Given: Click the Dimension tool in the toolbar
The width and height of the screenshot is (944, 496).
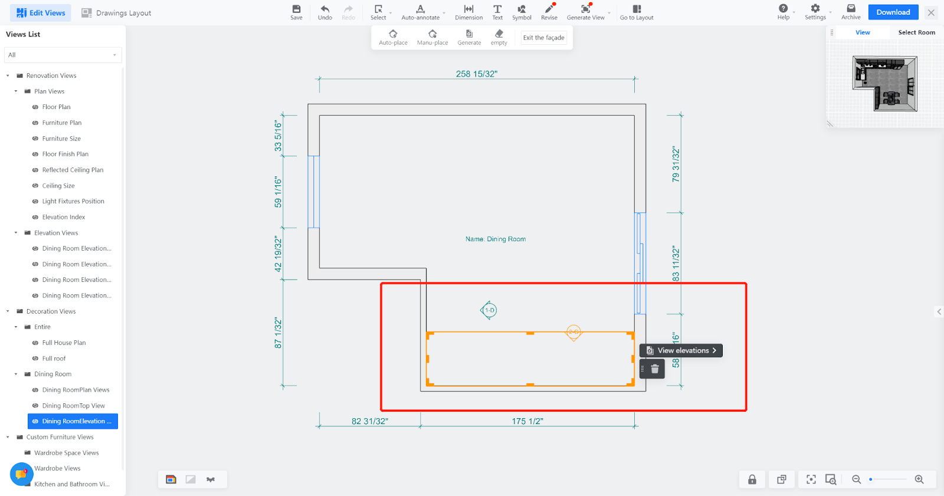Looking at the screenshot, I should click(x=468, y=12).
